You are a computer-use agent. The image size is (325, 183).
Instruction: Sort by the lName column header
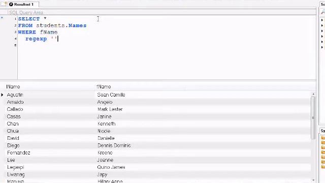coord(13,87)
